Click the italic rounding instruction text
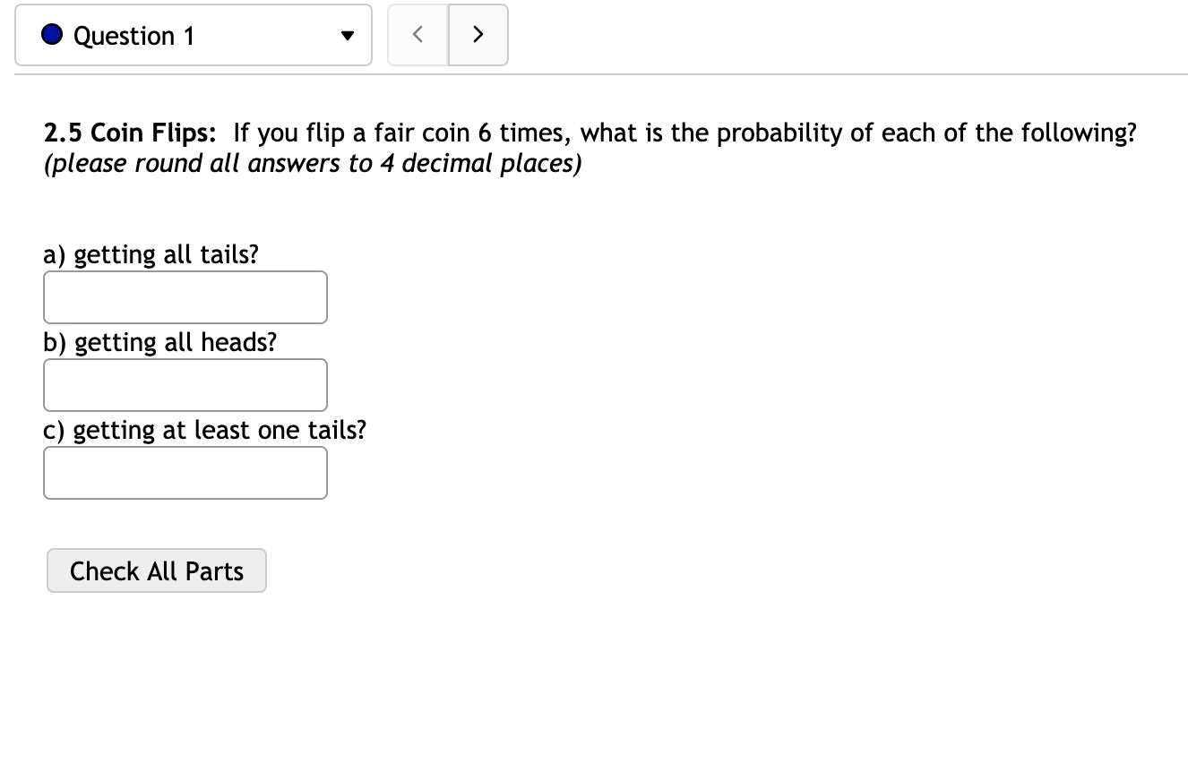 [312, 164]
